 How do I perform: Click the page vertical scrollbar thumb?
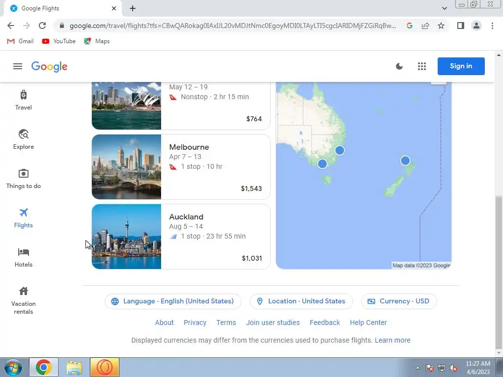tap(499, 272)
